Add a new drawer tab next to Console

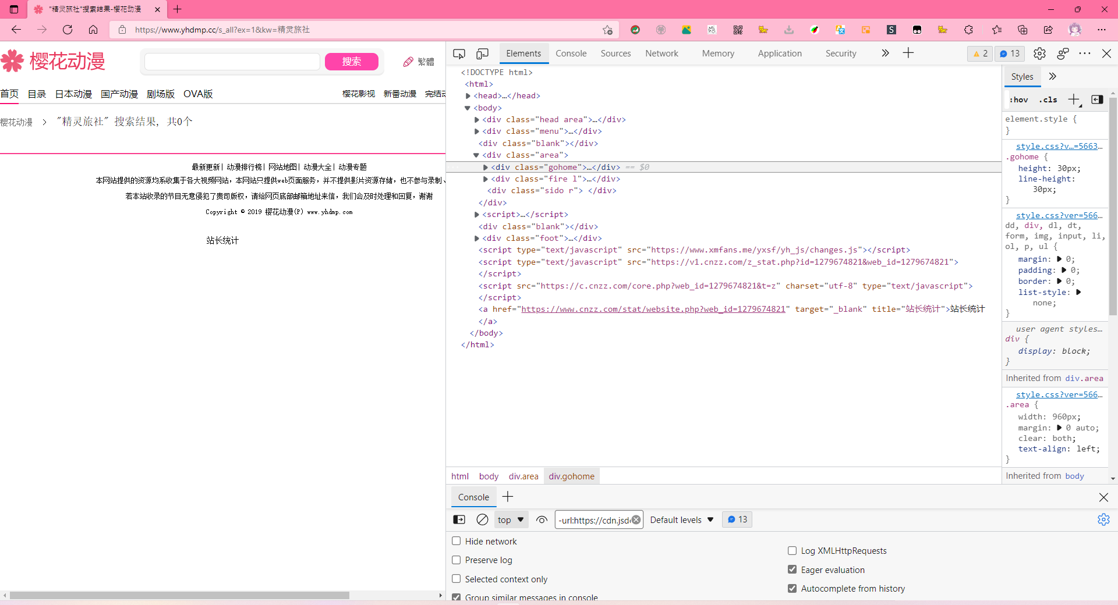click(x=508, y=497)
